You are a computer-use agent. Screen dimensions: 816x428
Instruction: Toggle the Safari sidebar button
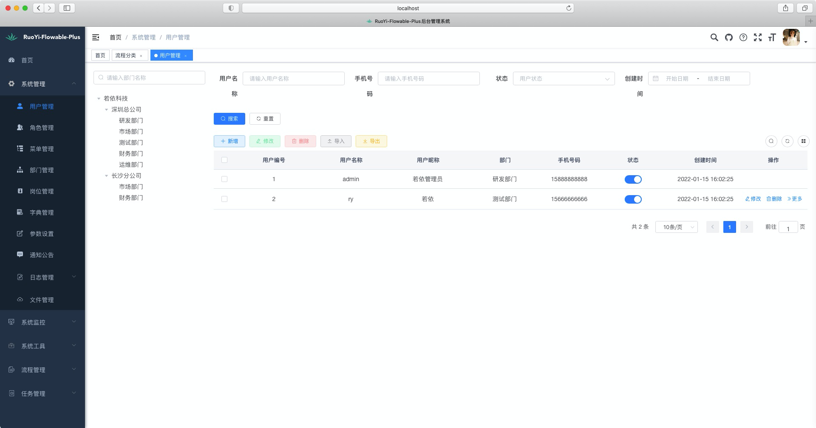67,8
